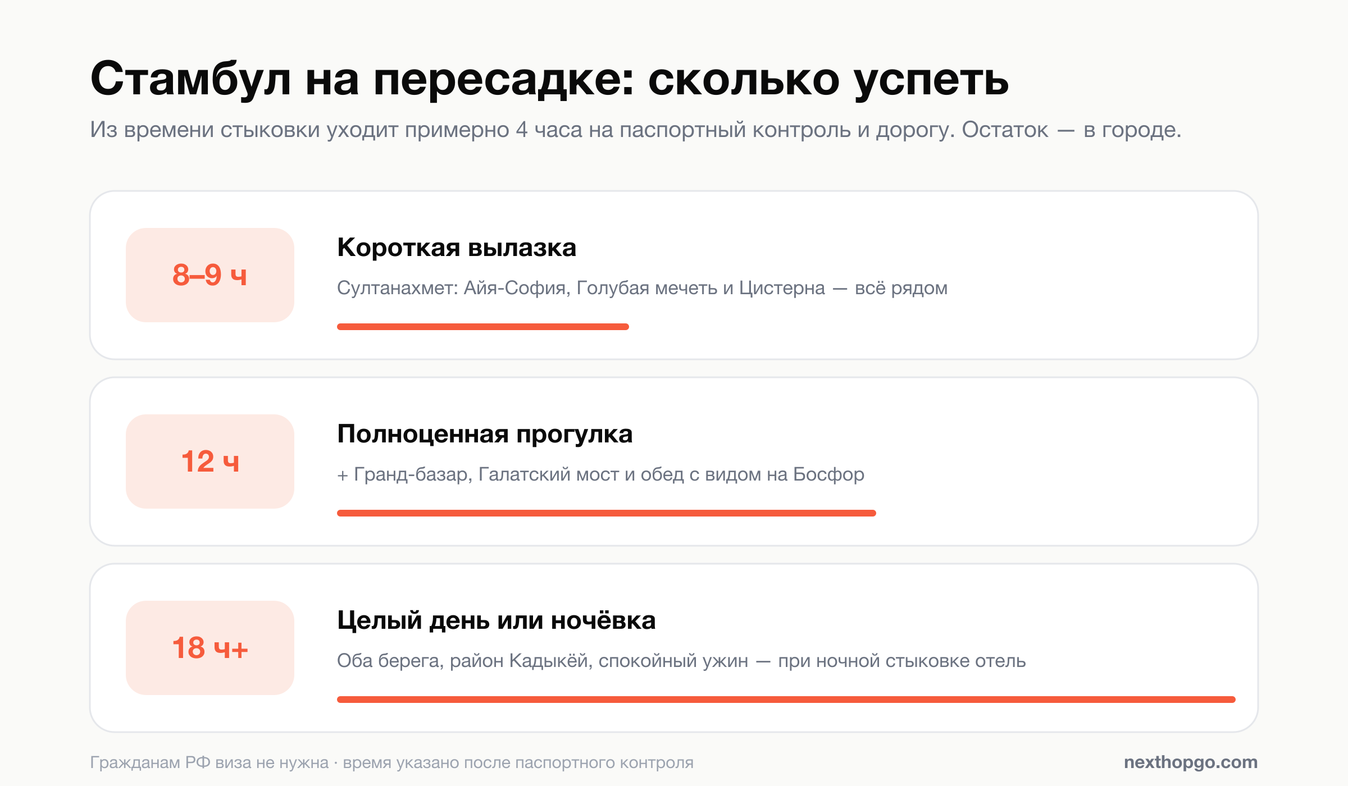Click the description starting '+ Гранд-базар, Галатский мост'
Screen dimensions: 1348x786
point(600,474)
